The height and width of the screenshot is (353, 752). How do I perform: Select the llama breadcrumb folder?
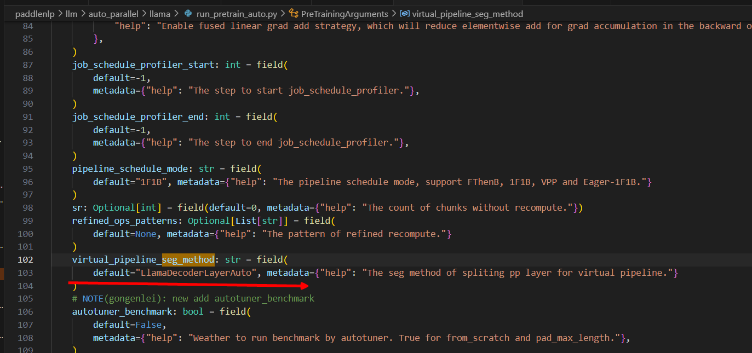pos(160,14)
